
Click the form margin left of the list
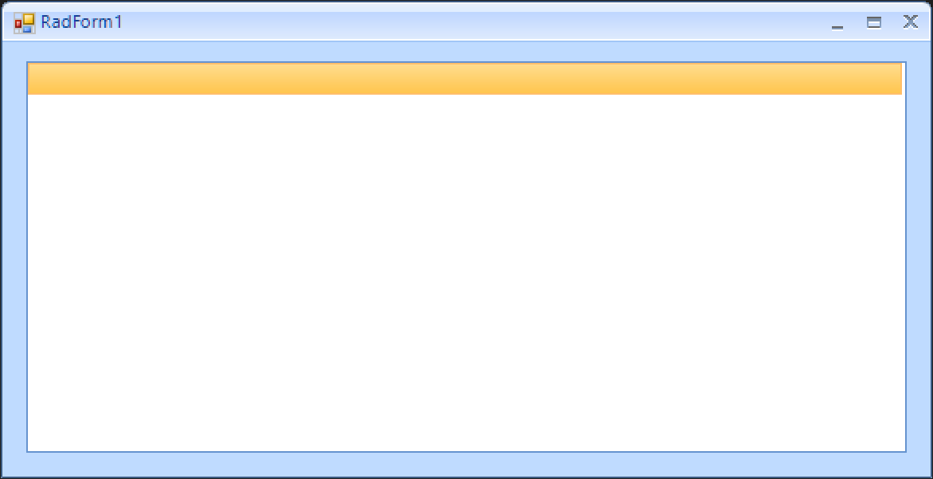[x=15, y=257]
